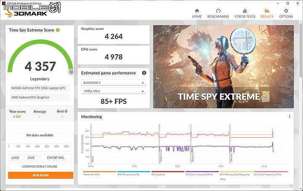Click the AMD Radeon(TM) Graphics entry

tap(40, 97)
